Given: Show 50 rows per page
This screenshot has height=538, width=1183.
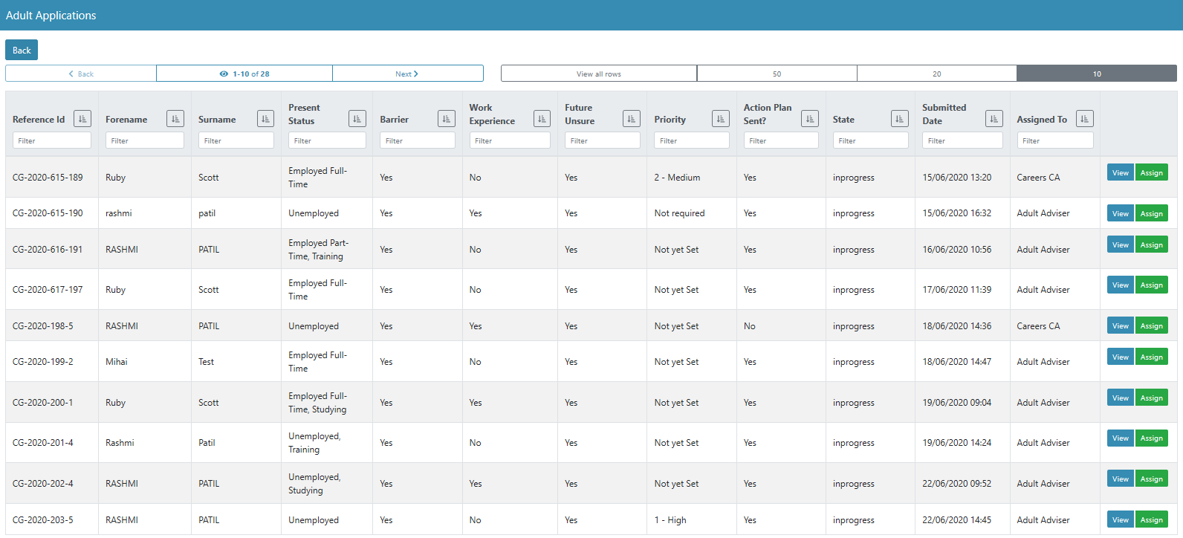Looking at the screenshot, I should (x=777, y=74).
